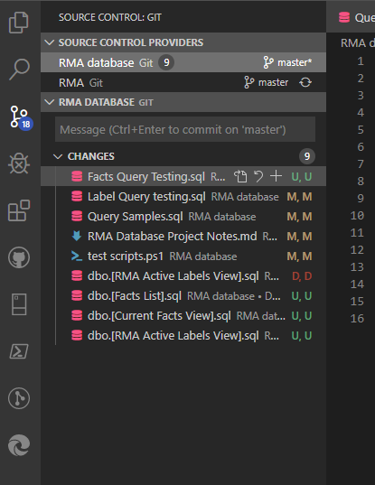Image resolution: width=375 pixels, height=485 pixels.
Task: Click master branch of RMA repository
Action: point(266,82)
